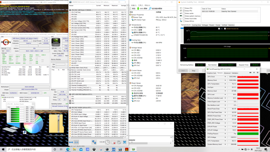Click FurMark icon in the taskbar

point(126,149)
